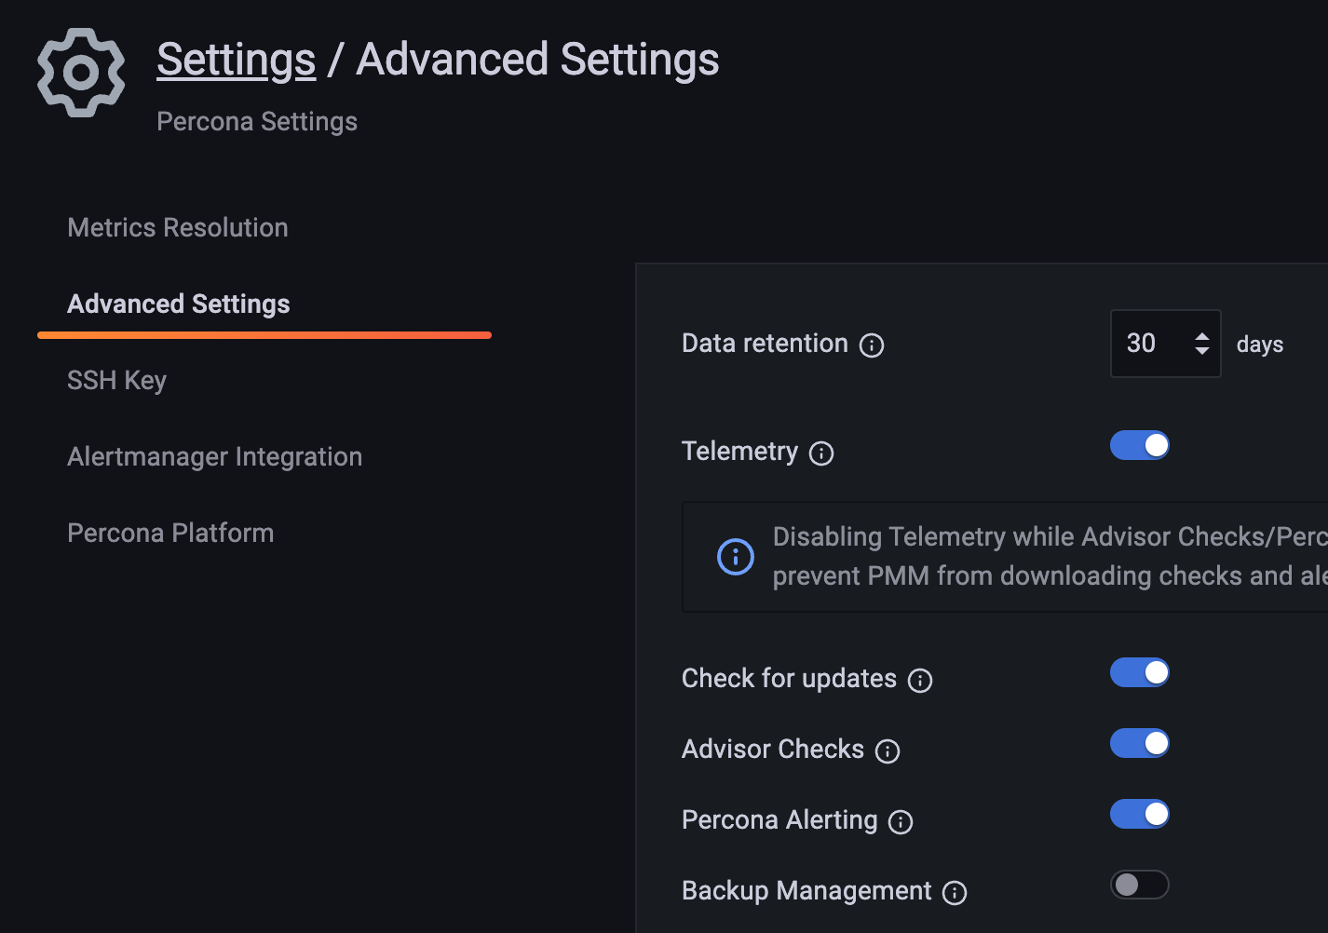Click info icon beside Check for updates
Viewport: 1328px width, 933px height.
920,681
